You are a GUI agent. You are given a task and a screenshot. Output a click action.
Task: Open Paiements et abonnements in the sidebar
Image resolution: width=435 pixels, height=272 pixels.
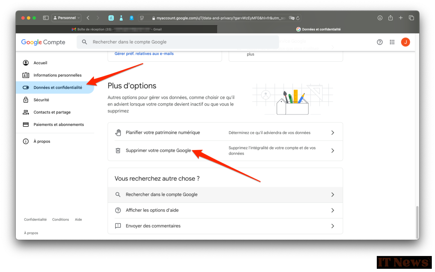55,124
